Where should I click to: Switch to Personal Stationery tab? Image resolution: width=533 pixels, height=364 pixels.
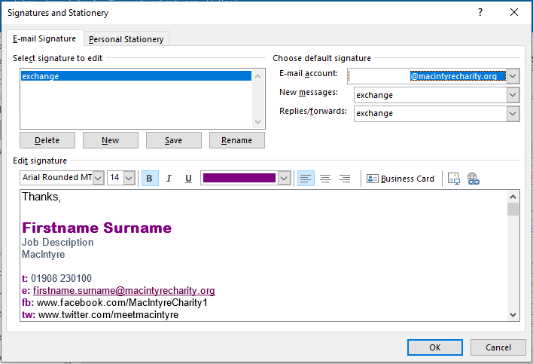pyautogui.click(x=126, y=39)
